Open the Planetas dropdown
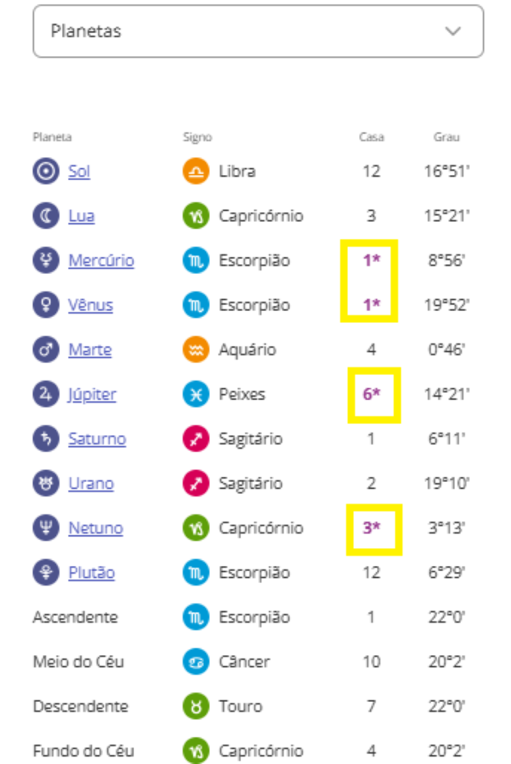 257,31
